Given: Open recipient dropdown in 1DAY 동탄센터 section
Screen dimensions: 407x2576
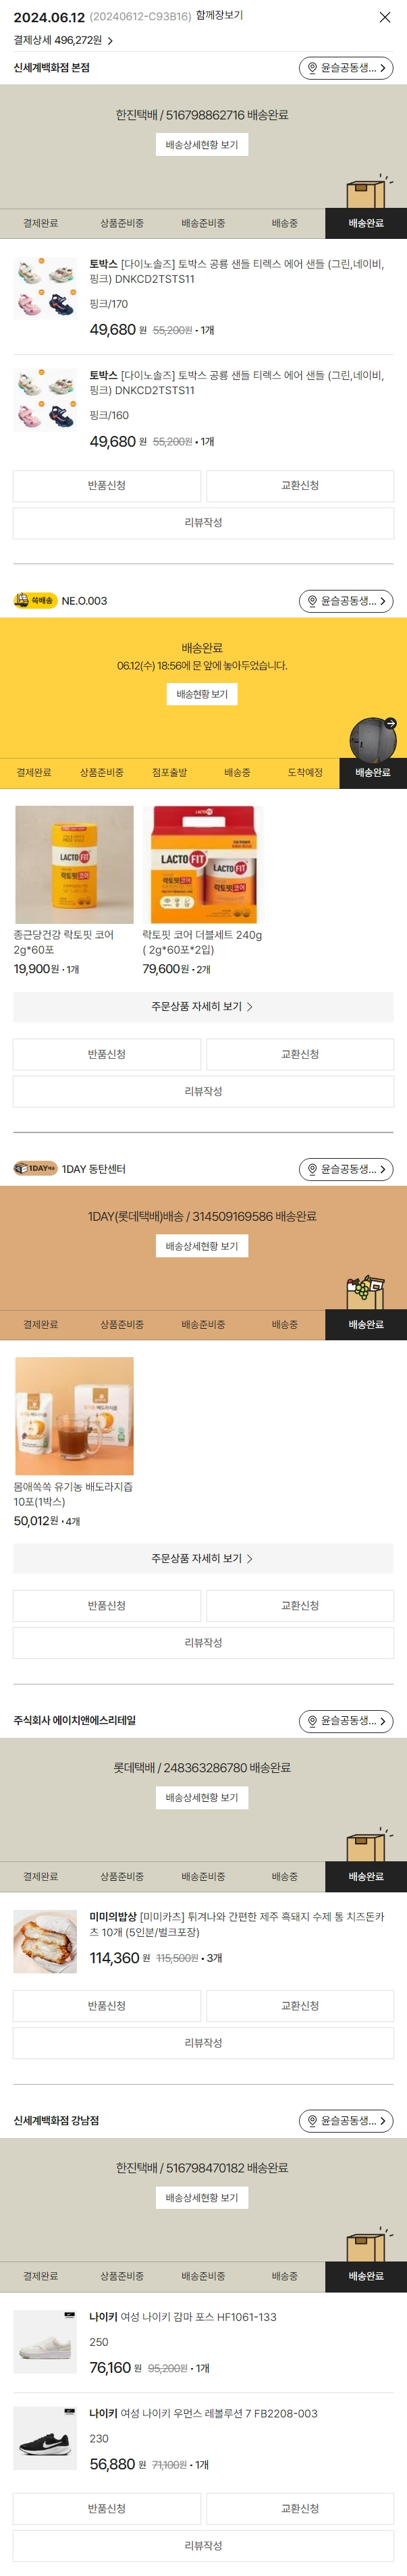Looking at the screenshot, I should tap(346, 1169).
